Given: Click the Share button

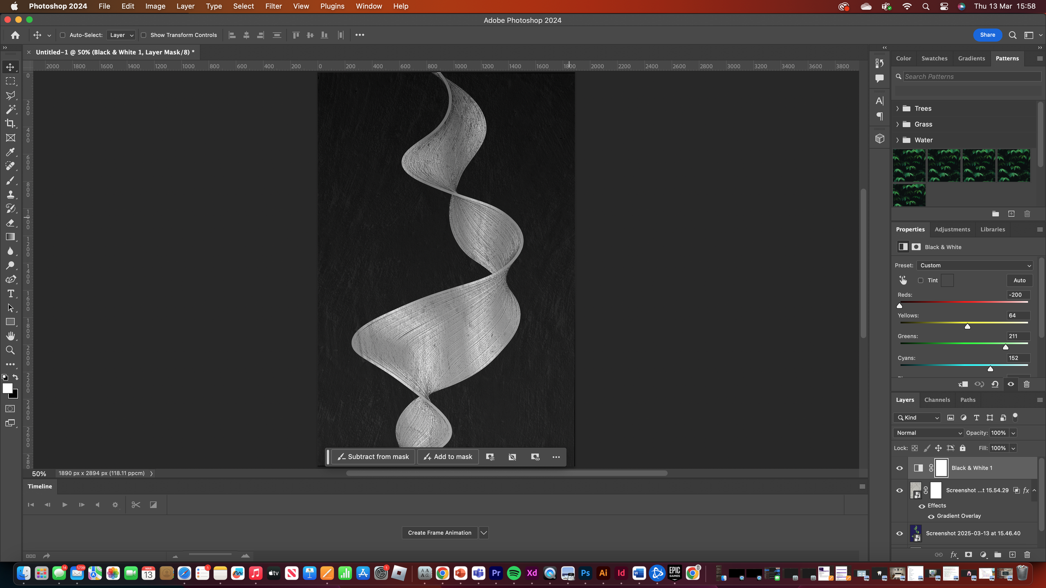Looking at the screenshot, I should pyautogui.click(x=987, y=35).
